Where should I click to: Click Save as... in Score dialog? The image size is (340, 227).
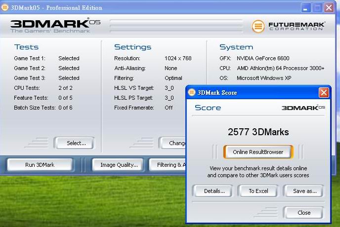tap(304, 191)
